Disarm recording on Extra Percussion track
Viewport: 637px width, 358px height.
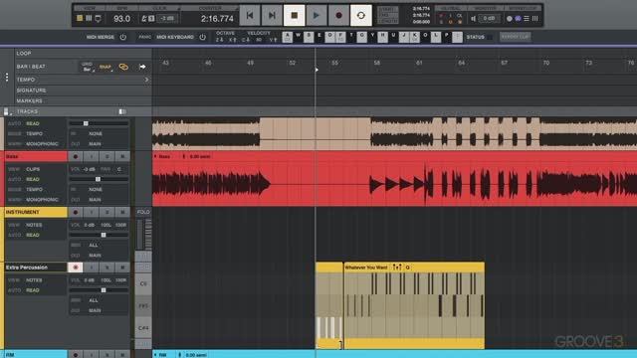[x=76, y=268]
